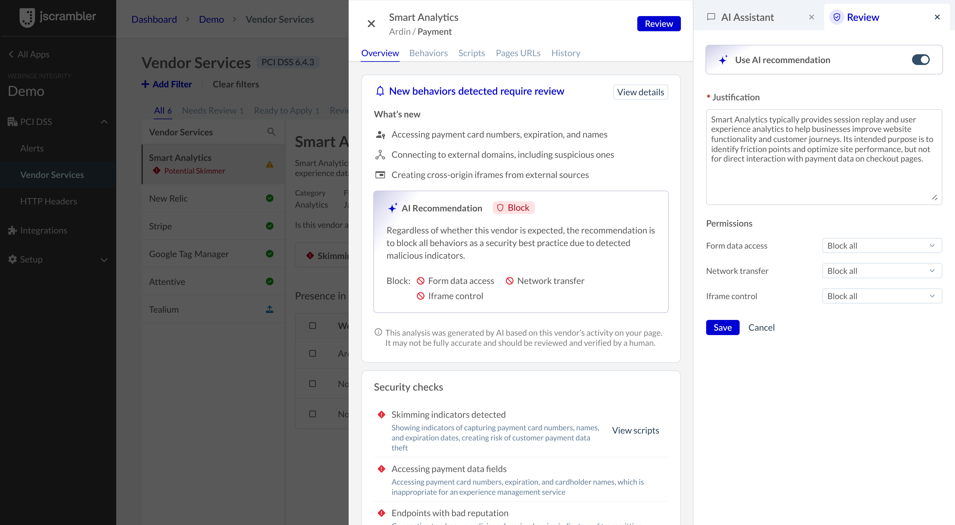The image size is (955, 525).
Task: Open the Form data access dropdown
Action: tap(882, 245)
